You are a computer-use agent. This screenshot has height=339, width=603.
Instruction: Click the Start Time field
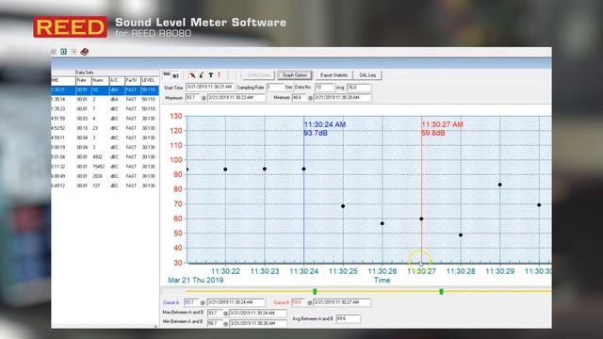(x=210, y=88)
